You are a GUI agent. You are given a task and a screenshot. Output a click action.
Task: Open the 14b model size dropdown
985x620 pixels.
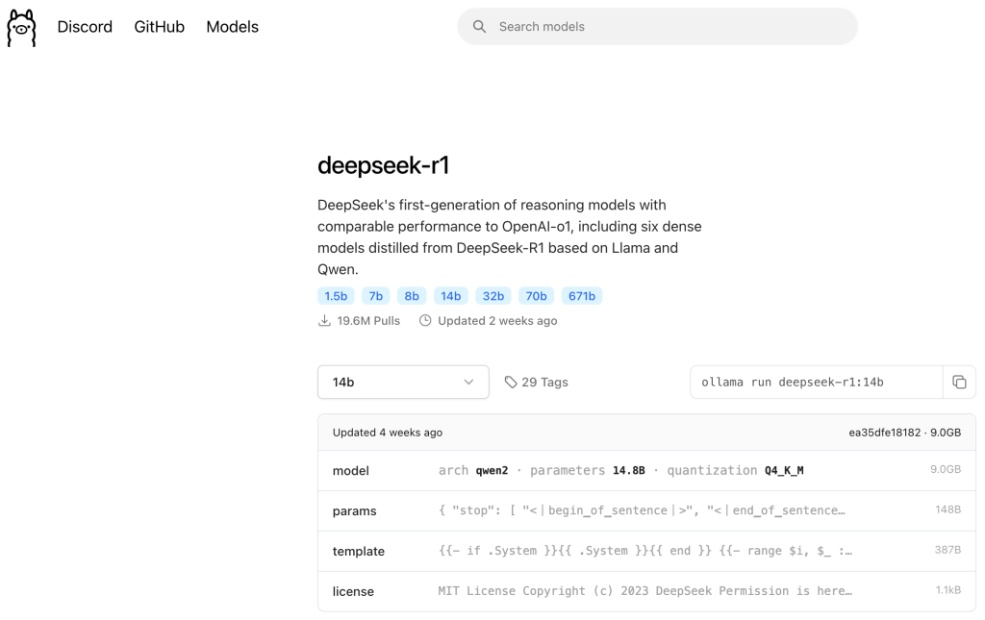pos(402,382)
